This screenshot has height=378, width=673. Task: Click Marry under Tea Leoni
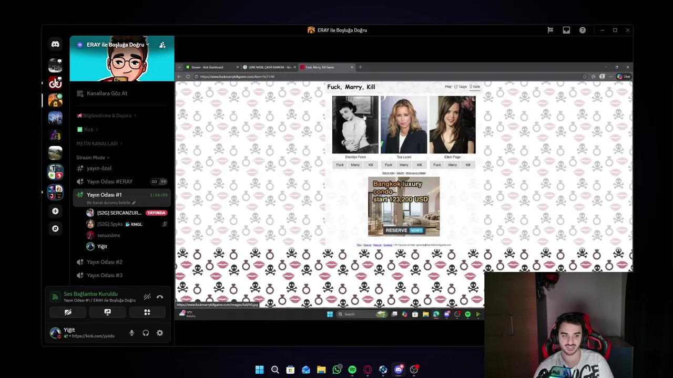coord(404,165)
